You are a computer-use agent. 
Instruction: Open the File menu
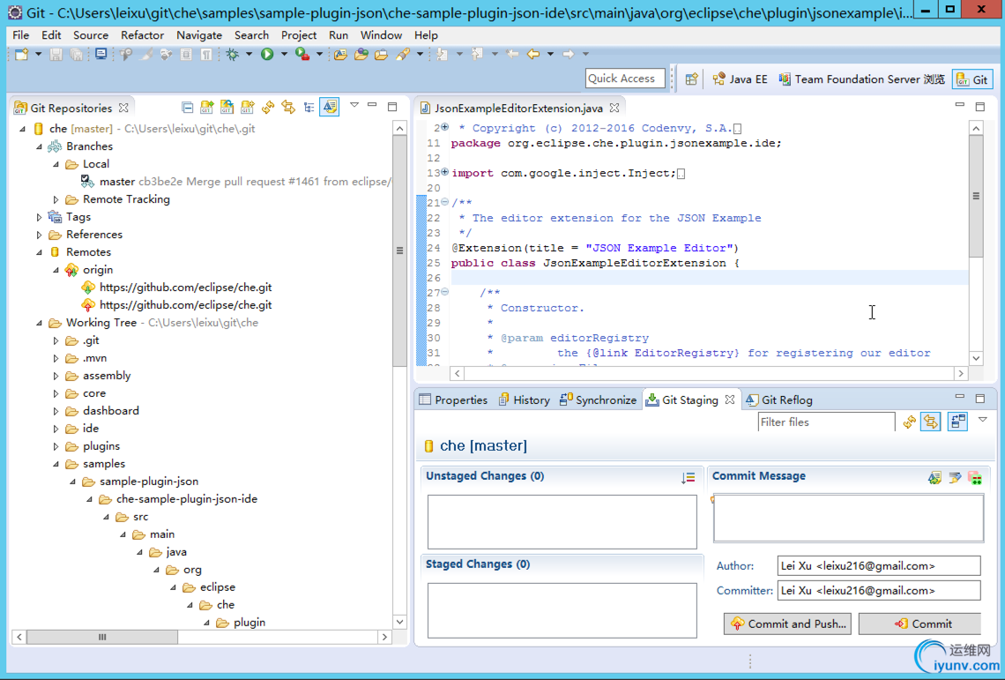coord(20,35)
